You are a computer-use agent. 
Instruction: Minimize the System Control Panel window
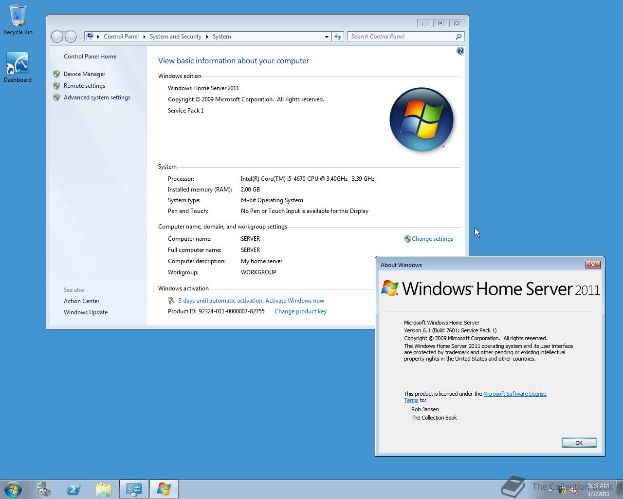click(424, 23)
